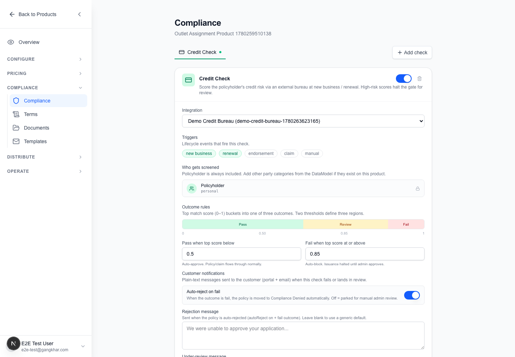The image size is (515, 357).
Task: Go to Terms in the sidebar
Action: pyautogui.click(x=48, y=114)
